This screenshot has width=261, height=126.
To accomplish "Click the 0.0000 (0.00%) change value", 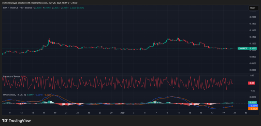I will pos(77,8).
